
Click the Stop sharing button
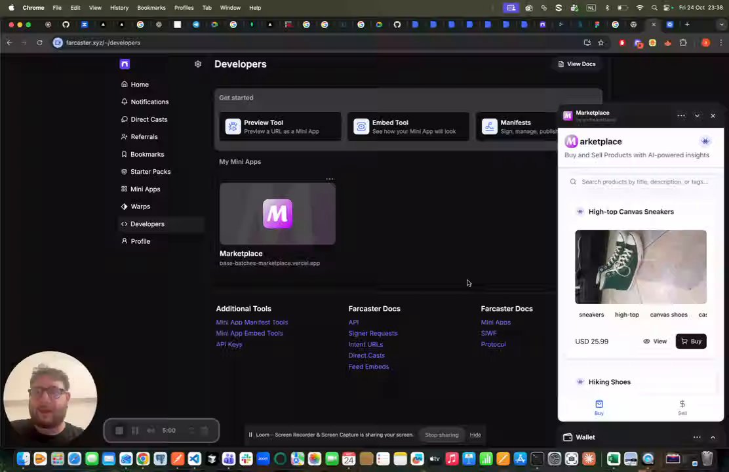point(442,435)
